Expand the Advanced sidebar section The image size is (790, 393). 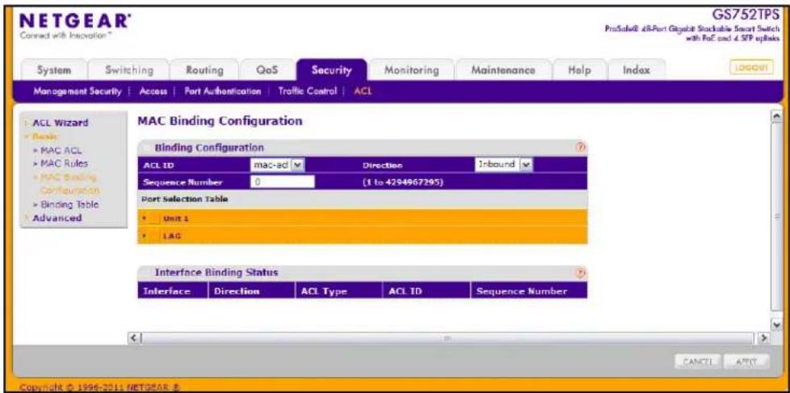(x=57, y=218)
